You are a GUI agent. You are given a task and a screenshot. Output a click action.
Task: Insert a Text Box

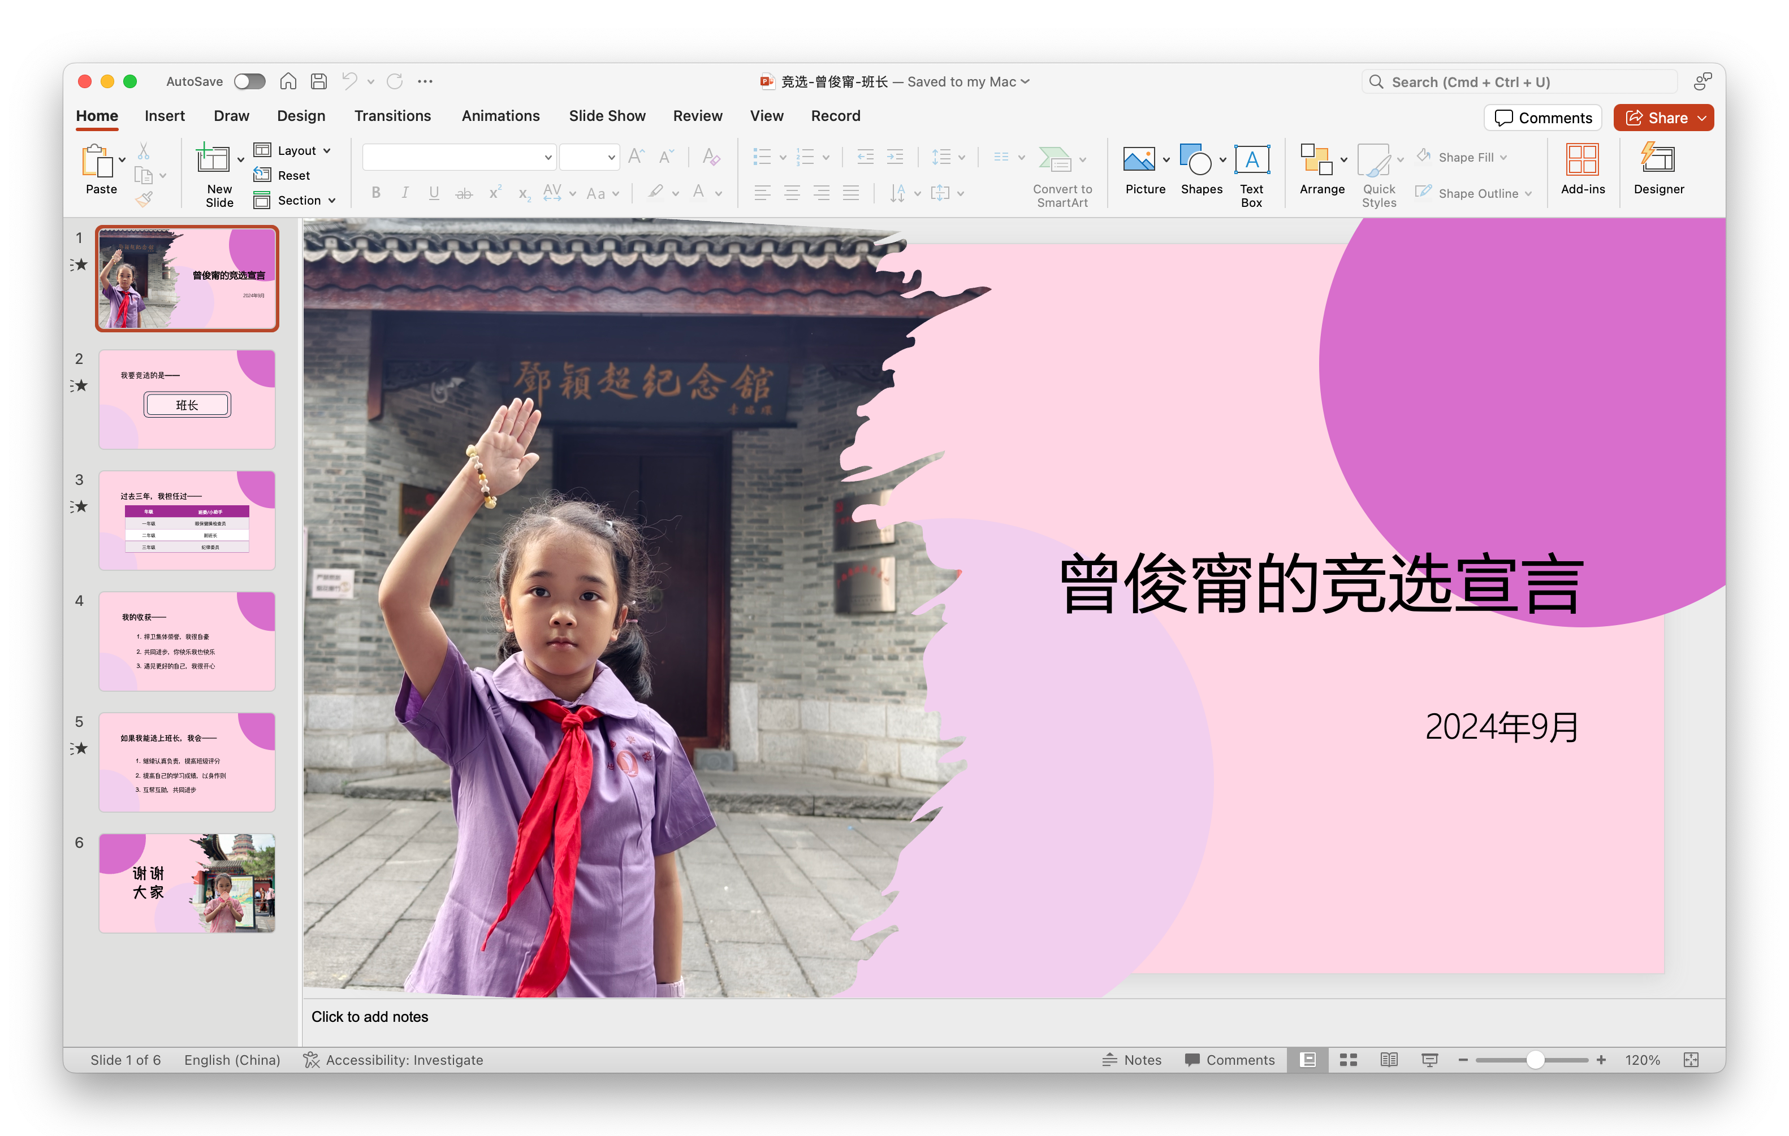click(1251, 159)
